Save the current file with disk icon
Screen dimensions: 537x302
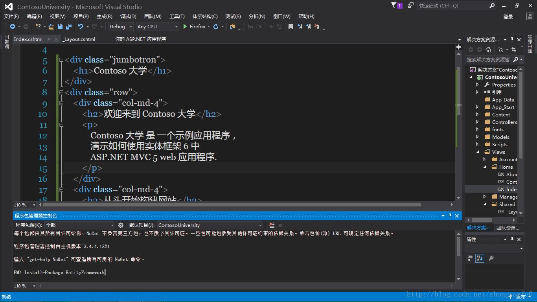60,27
